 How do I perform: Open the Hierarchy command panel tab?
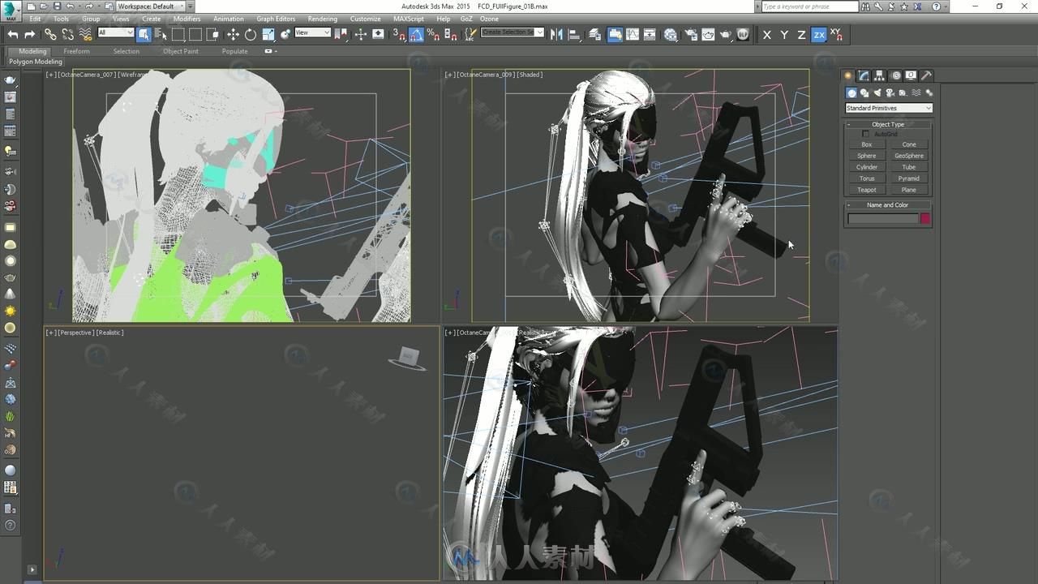tap(879, 75)
